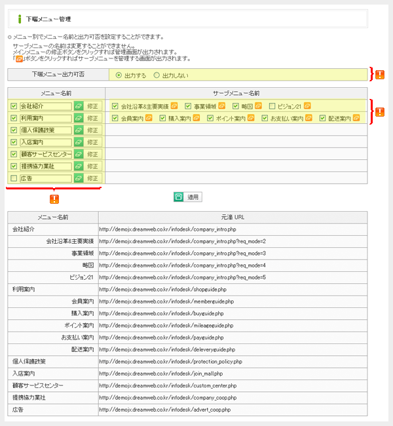This screenshot has height=426, width=393.
Task: Click green submenu icon beside 広告
Action: [79, 178]
